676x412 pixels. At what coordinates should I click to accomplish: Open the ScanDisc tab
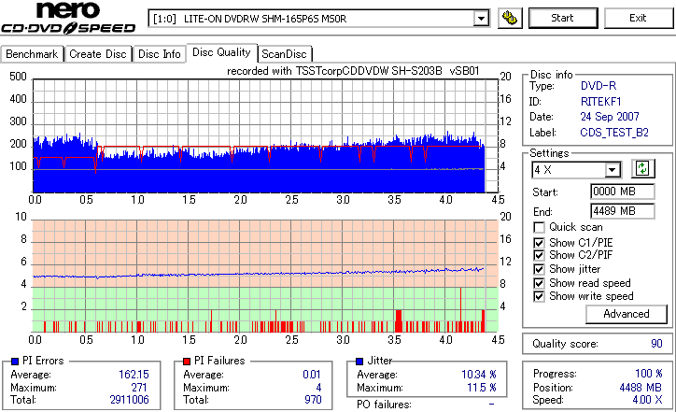pos(284,54)
